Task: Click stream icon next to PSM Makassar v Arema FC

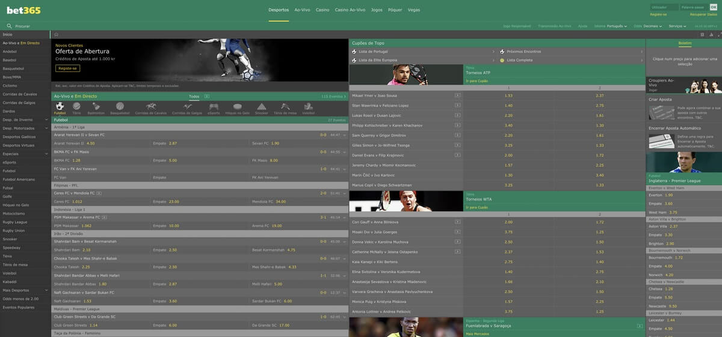Action: pyautogui.click(x=103, y=217)
